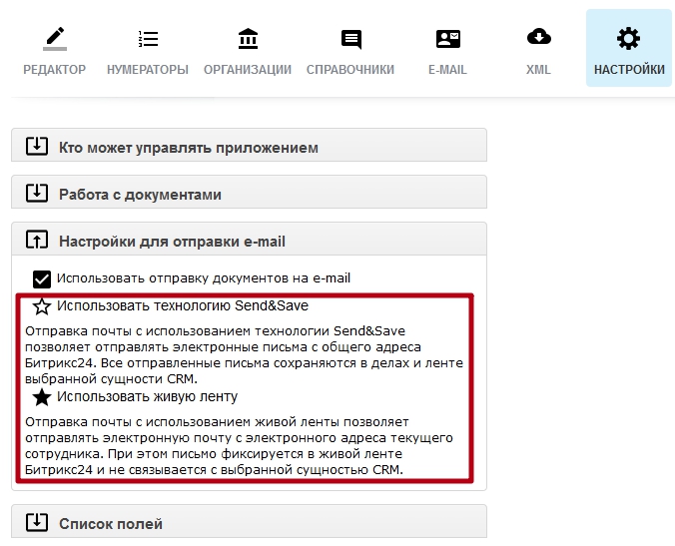Screen dimensions: 675x546
Task: Click the bank building icon for Организации
Action: click(x=248, y=39)
